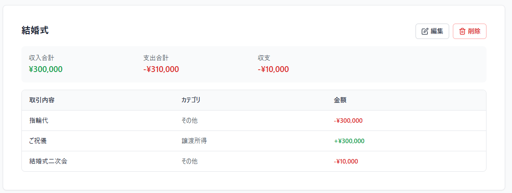Click the 取引内容 column header
Screen dimensions: 512x193
[x=42, y=100]
